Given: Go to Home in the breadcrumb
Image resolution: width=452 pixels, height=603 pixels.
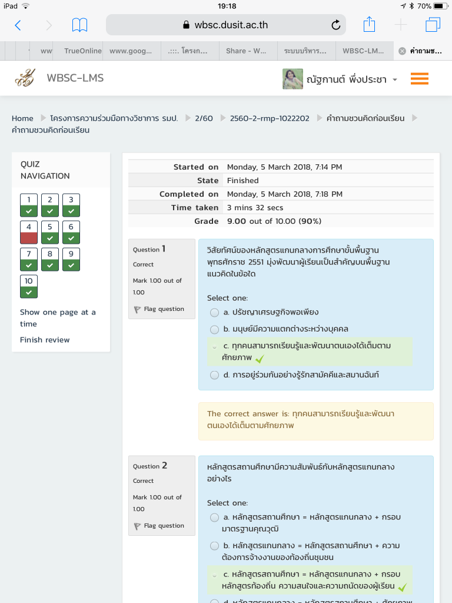Looking at the screenshot, I should (x=22, y=118).
